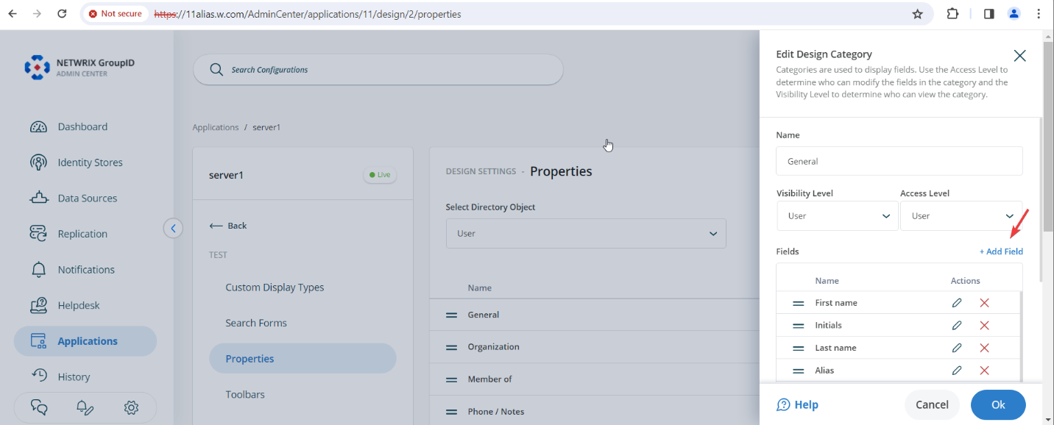This screenshot has height=425, width=1054.
Task: Delete the Alias field using red X
Action: pyautogui.click(x=984, y=370)
